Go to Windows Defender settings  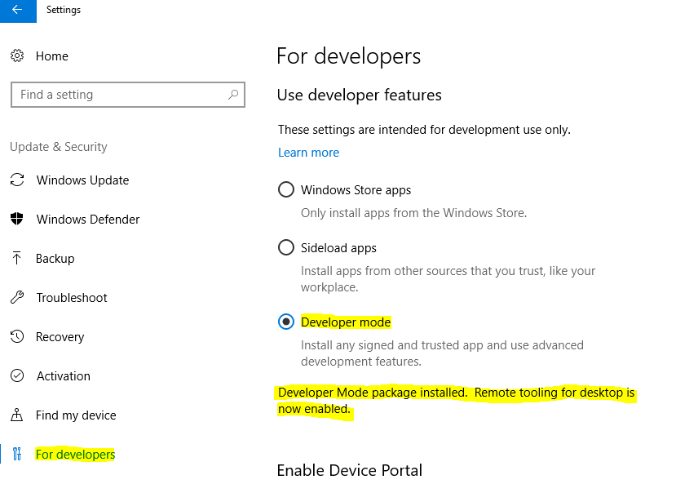click(88, 220)
